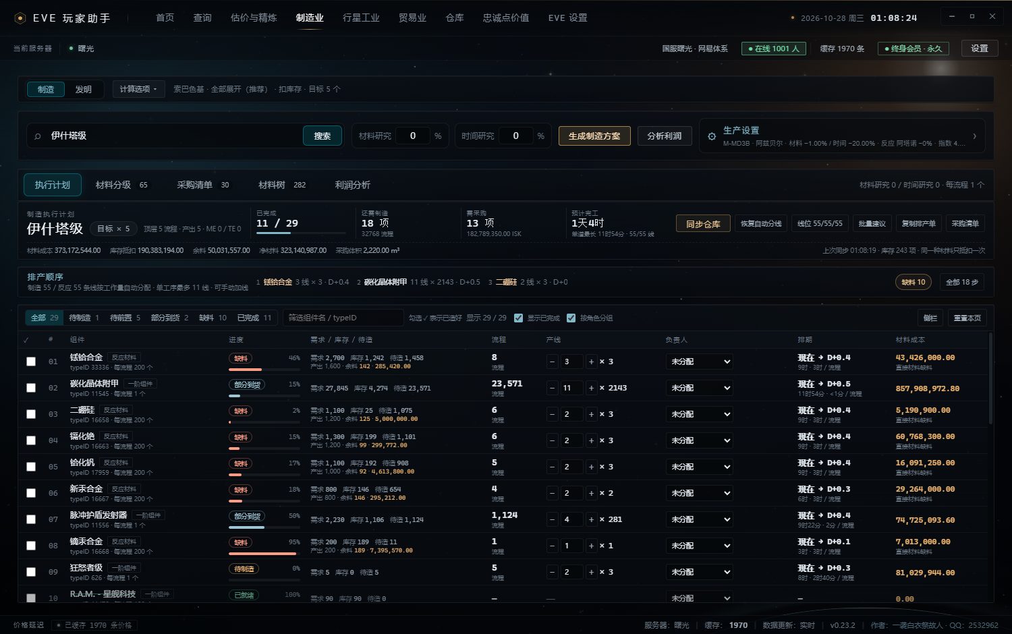Viewport: 1012px width, 634px height.
Task: Open the 计算选项 dropdown
Action: pyautogui.click(x=138, y=89)
